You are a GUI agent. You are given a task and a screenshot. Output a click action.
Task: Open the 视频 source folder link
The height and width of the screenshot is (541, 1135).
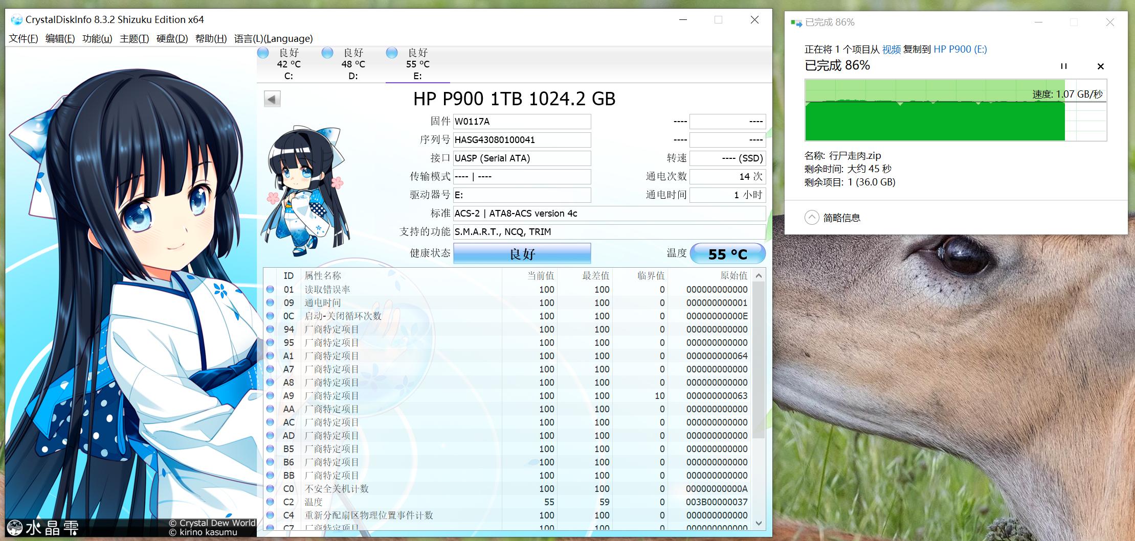[891, 49]
